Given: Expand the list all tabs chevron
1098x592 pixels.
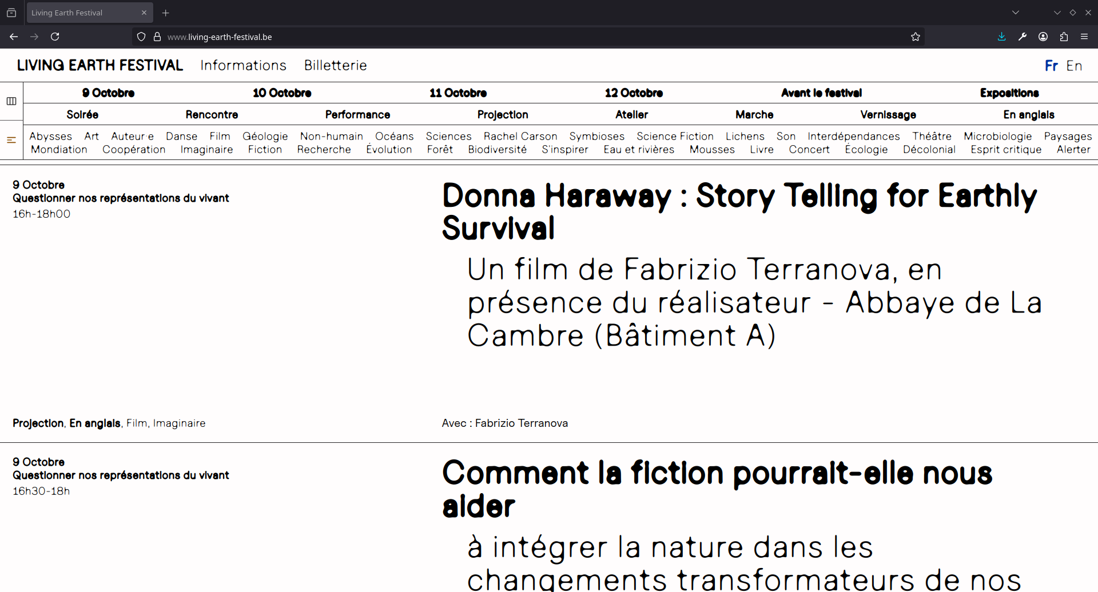Looking at the screenshot, I should (x=1016, y=13).
